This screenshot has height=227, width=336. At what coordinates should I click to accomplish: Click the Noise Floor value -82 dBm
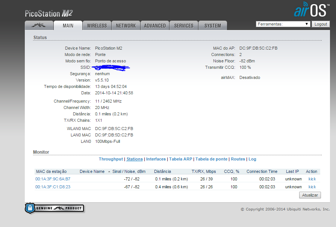[247, 61]
